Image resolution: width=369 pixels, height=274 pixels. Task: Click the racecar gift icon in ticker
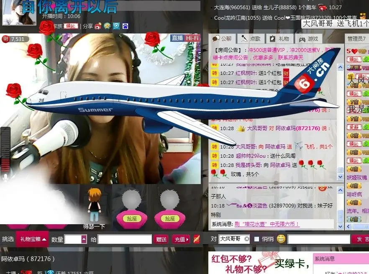323,7
